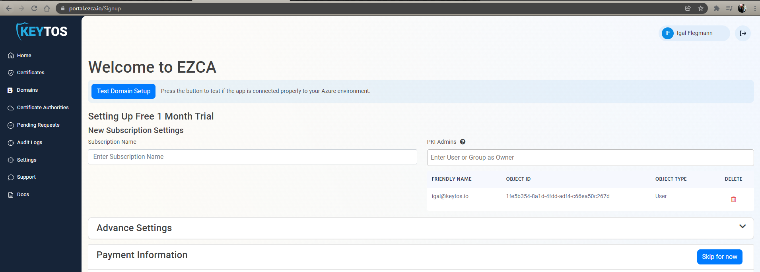Screen dimensions: 760x272
Task: Open the browser extensions puzzle icon
Action: (x=716, y=8)
